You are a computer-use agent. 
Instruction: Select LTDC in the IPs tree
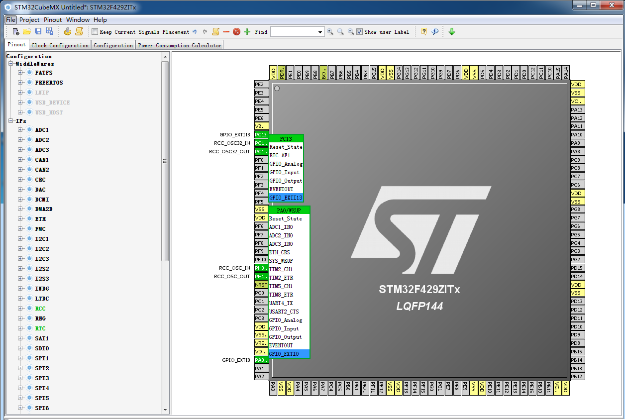point(42,299)
